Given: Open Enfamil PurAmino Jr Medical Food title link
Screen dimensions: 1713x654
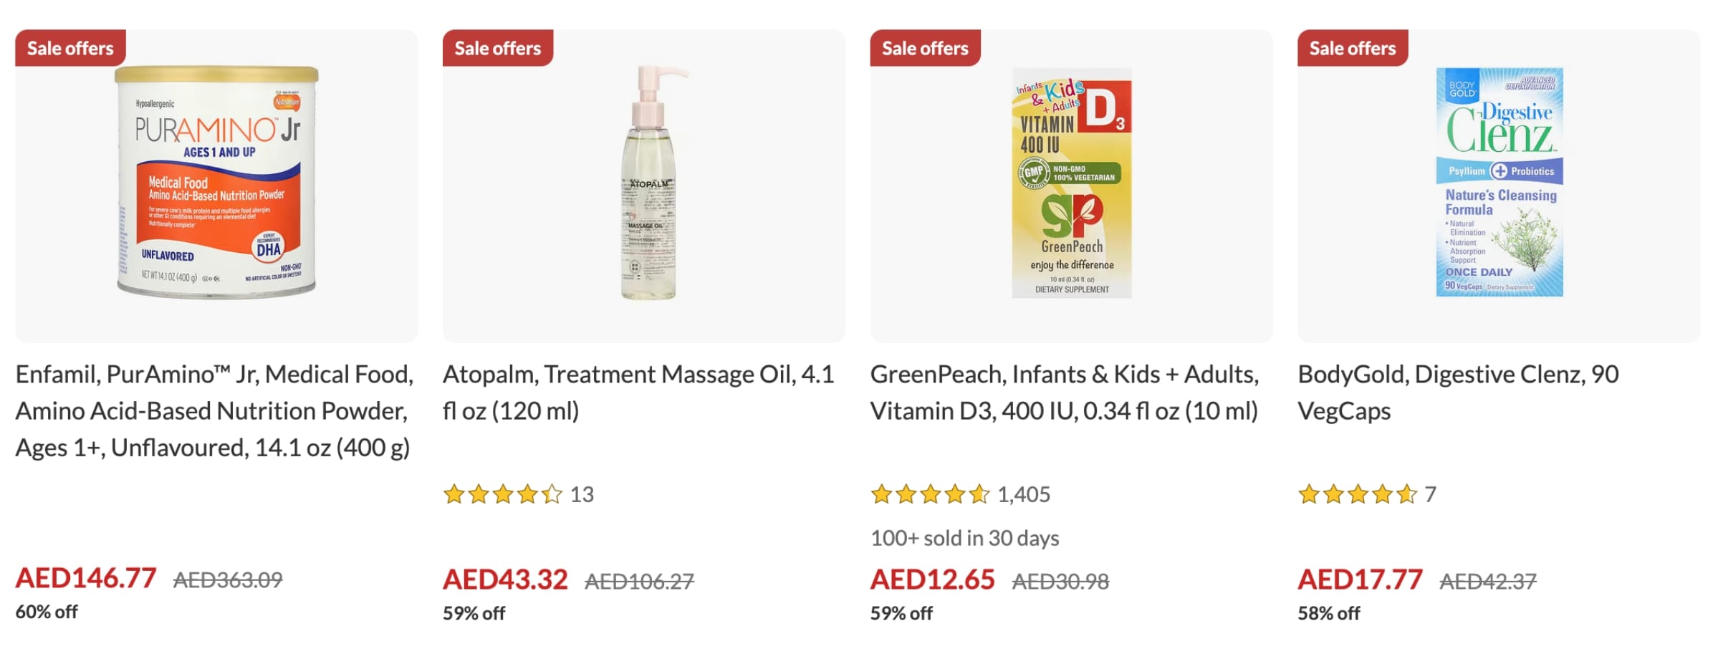Looking at the screenshot, I should point(213,410).
